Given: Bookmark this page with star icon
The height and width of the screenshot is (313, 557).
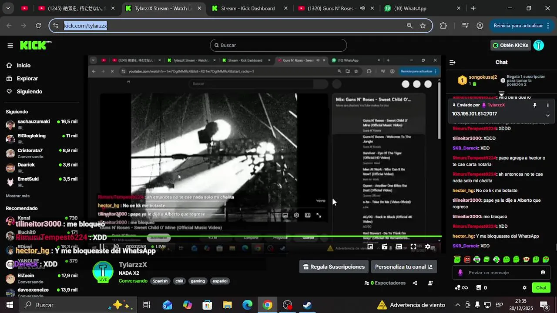Looking at the screenshot, I should pos(423,26).
